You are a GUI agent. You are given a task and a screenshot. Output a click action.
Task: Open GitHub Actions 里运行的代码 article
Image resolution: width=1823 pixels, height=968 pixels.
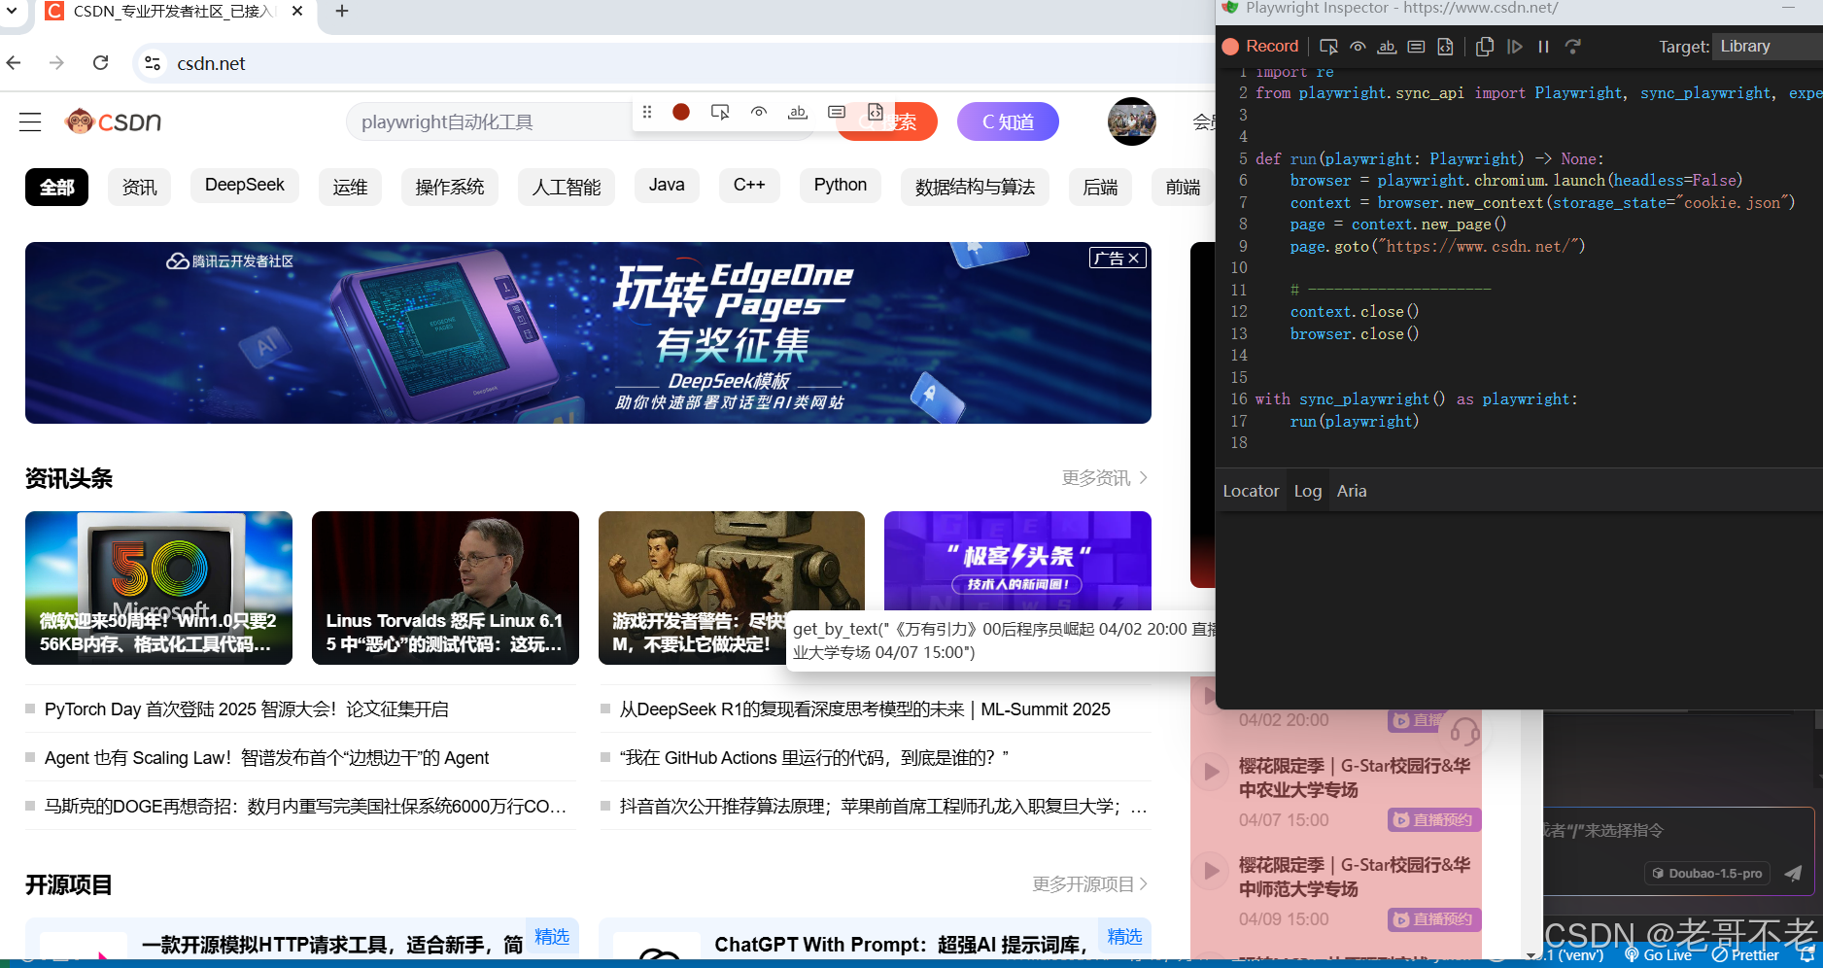point(814,758)
